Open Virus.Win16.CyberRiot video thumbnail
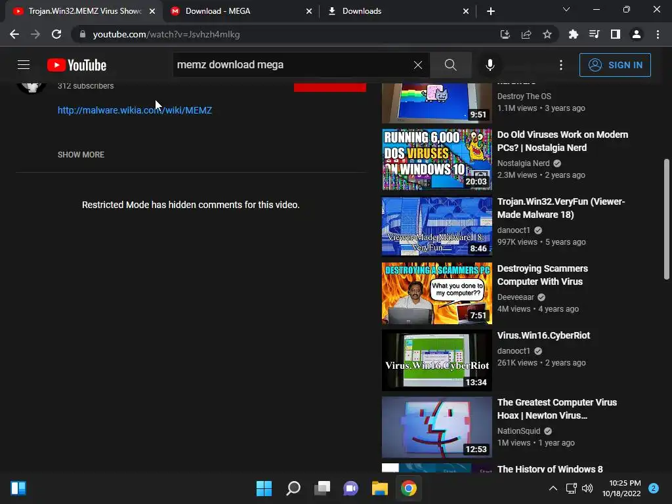Viewport: 672px width, 504px height. pyautogui.click(x=436, y=360)
